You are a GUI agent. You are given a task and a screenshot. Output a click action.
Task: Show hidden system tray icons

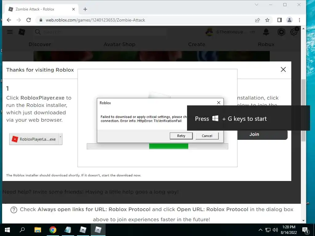pyautogui.click(x=260, y=230)
